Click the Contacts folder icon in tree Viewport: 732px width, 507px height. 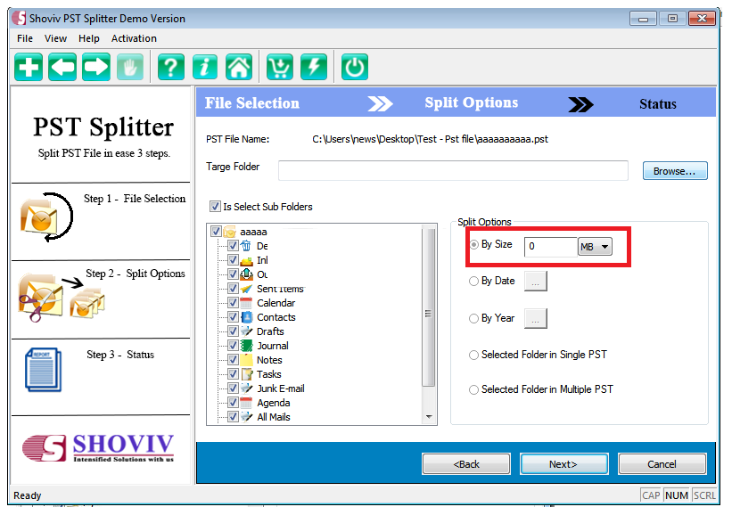(246, 317)
